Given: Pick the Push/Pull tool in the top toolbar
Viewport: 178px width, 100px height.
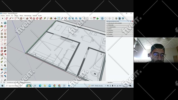Looking at the screenshot, I should pos(27,19).
